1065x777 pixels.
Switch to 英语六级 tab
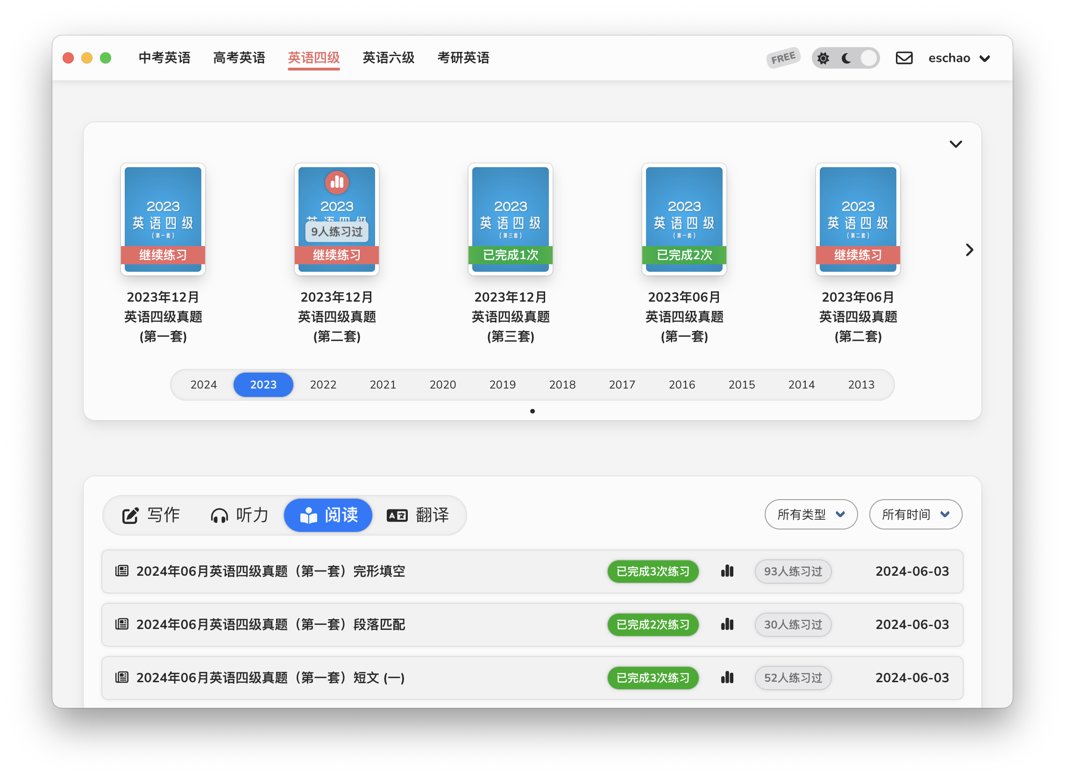click(x=389, y=57)
